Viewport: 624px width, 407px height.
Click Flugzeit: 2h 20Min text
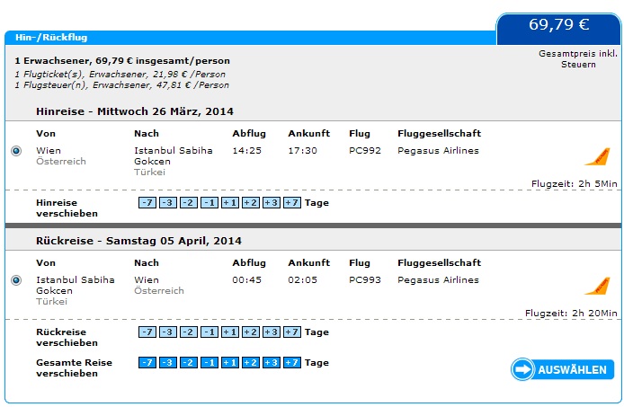571,313
